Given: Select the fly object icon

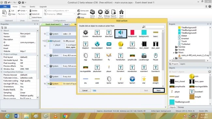Looking at the screenshot, I should tap(109, 57).
